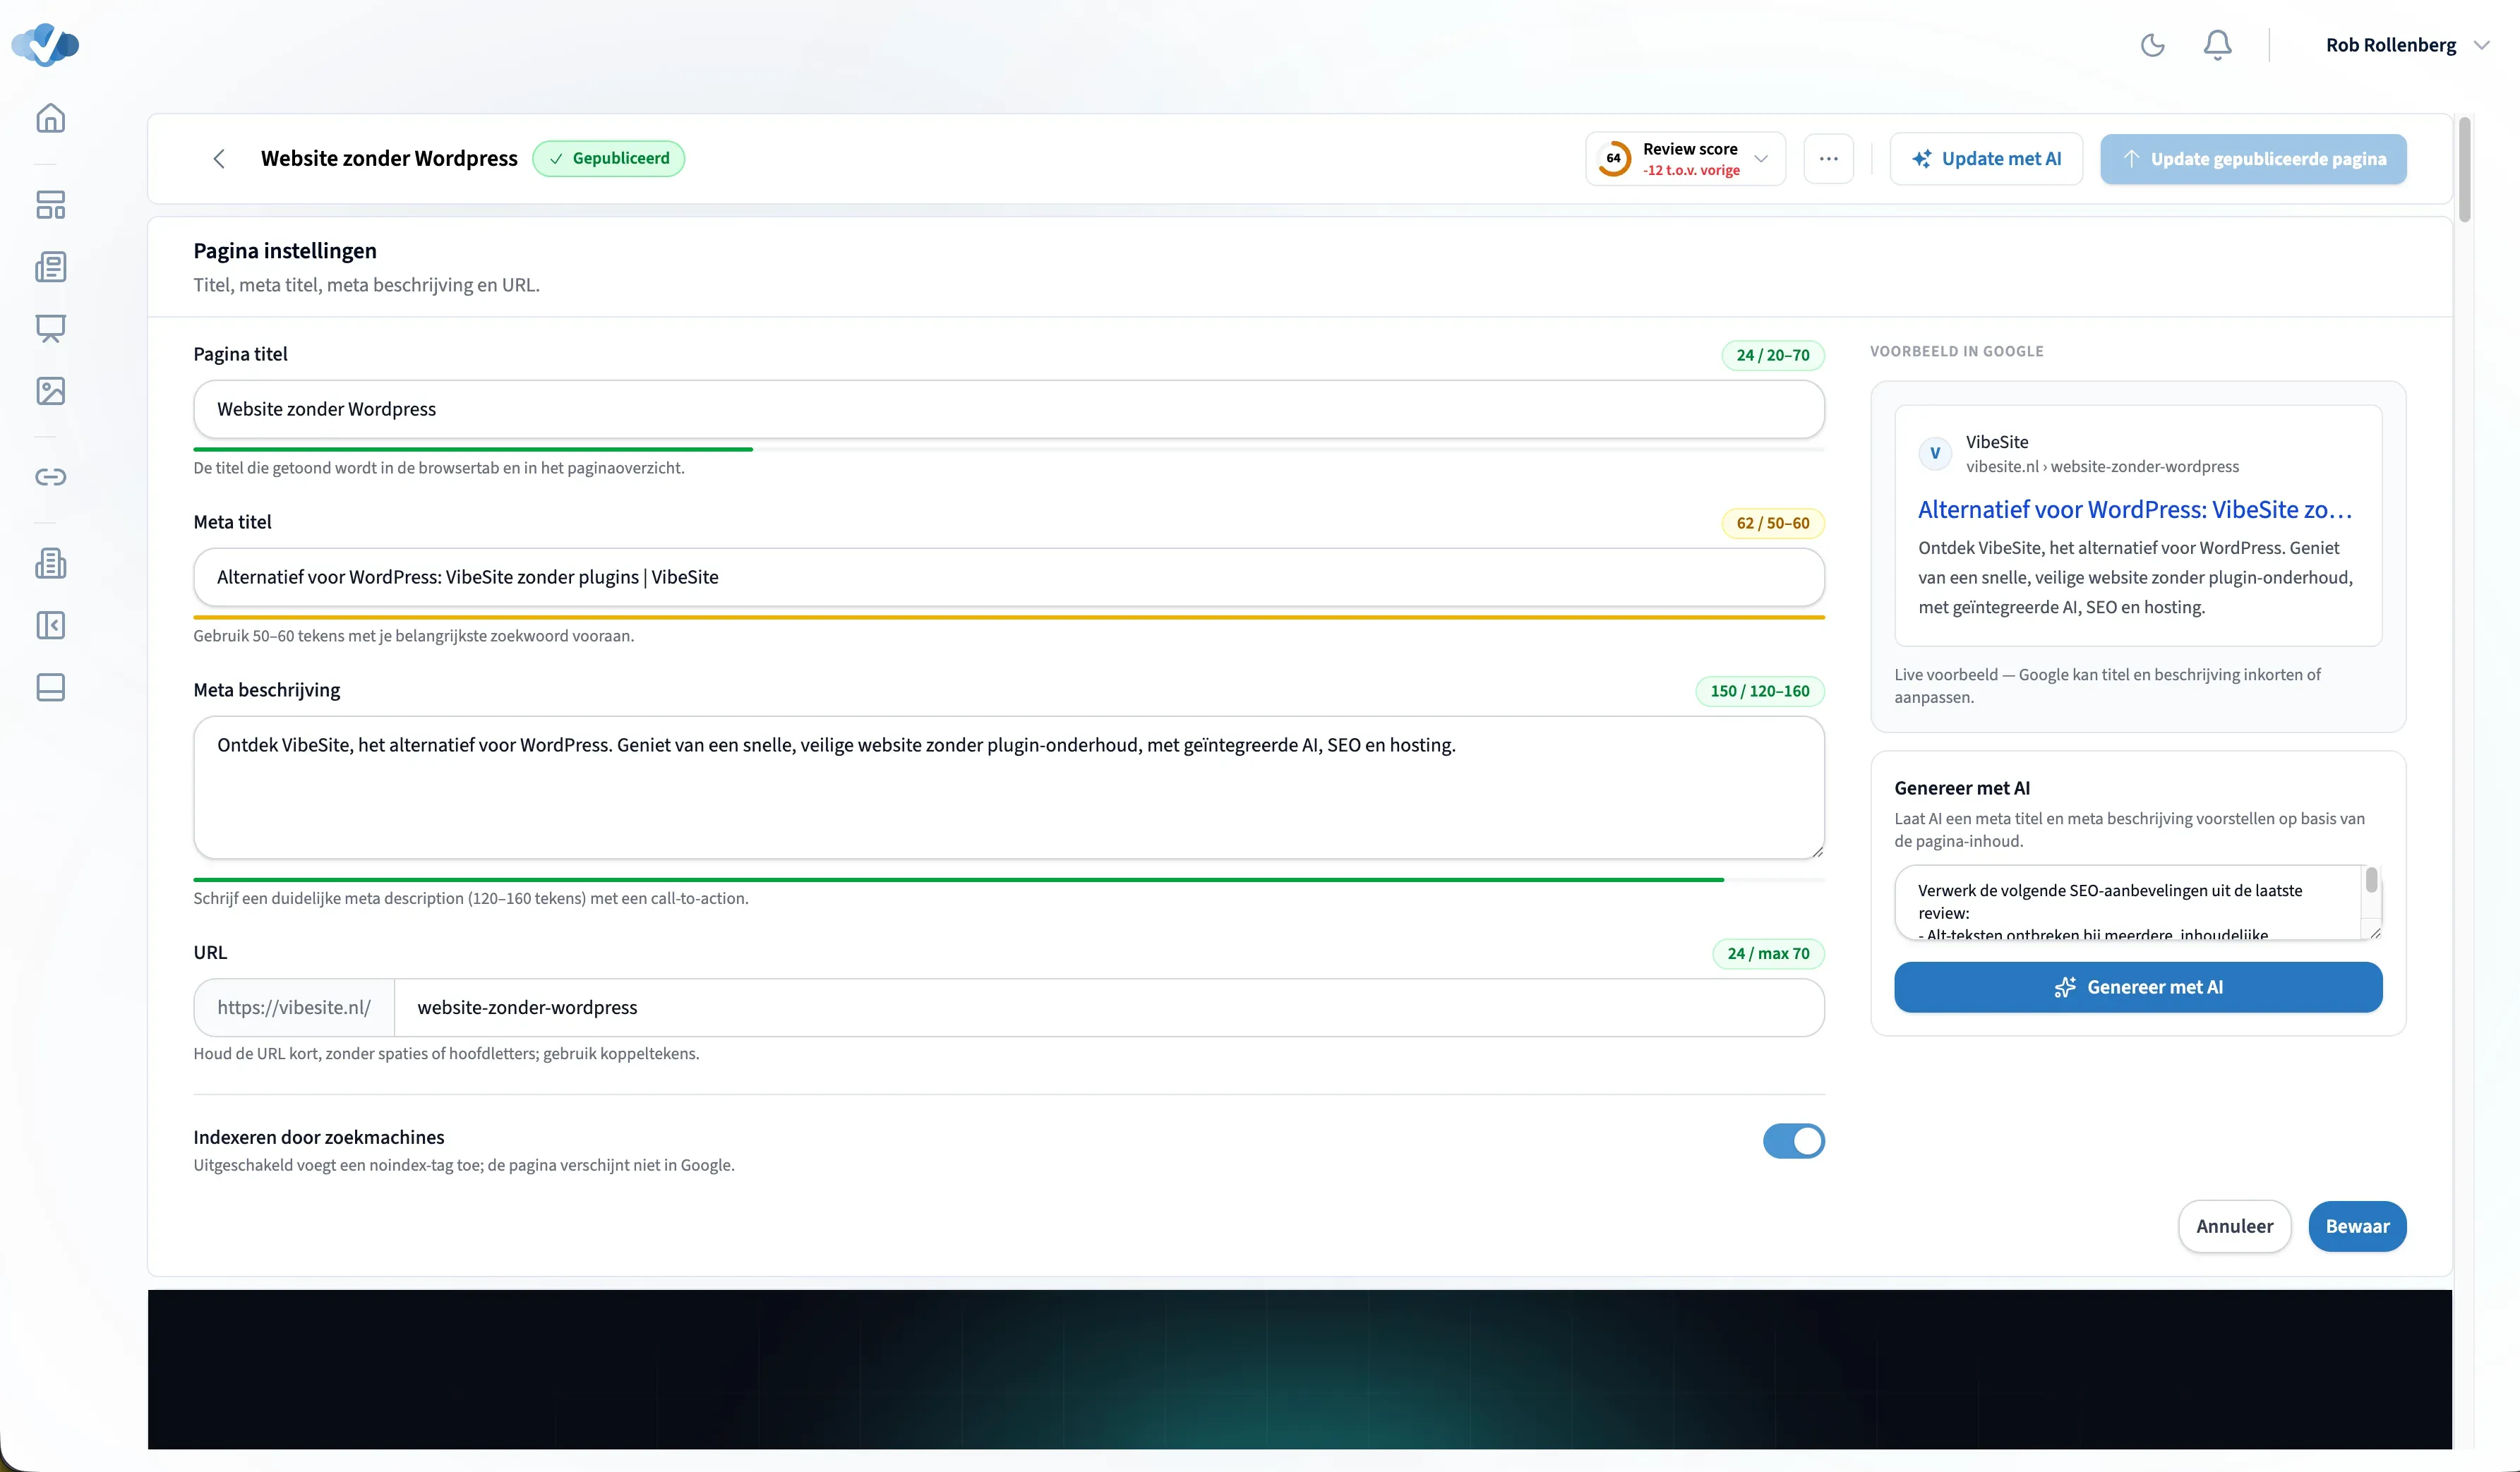Open the bottom panel sidebar icon
The height and width of the screenshot is (1472, 2520).
(51, 687)
